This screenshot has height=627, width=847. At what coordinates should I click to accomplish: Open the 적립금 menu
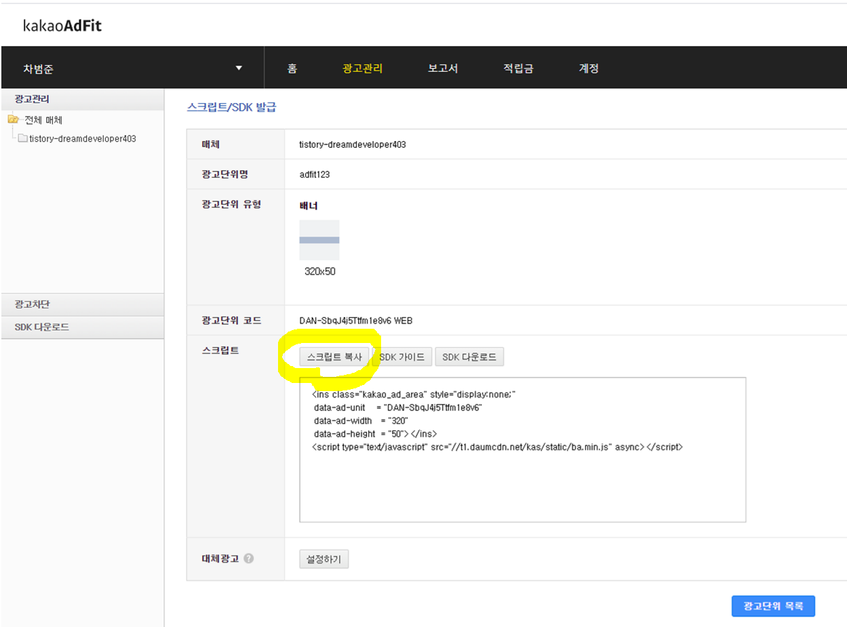518,68
